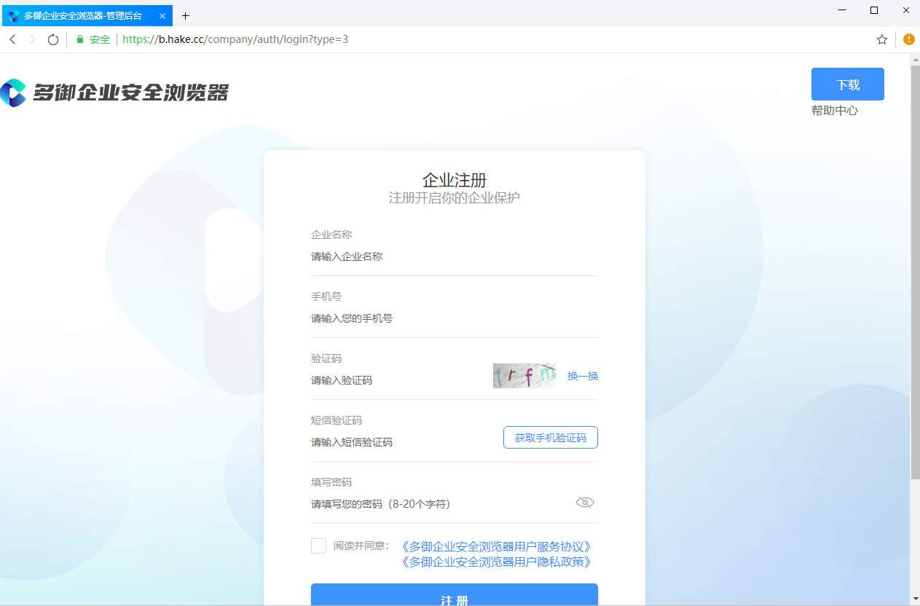The width and height of the screenshot is (920, 606).
Task: Check the 阅读并同意 agreement checkbox
Action: click(318, 546)
